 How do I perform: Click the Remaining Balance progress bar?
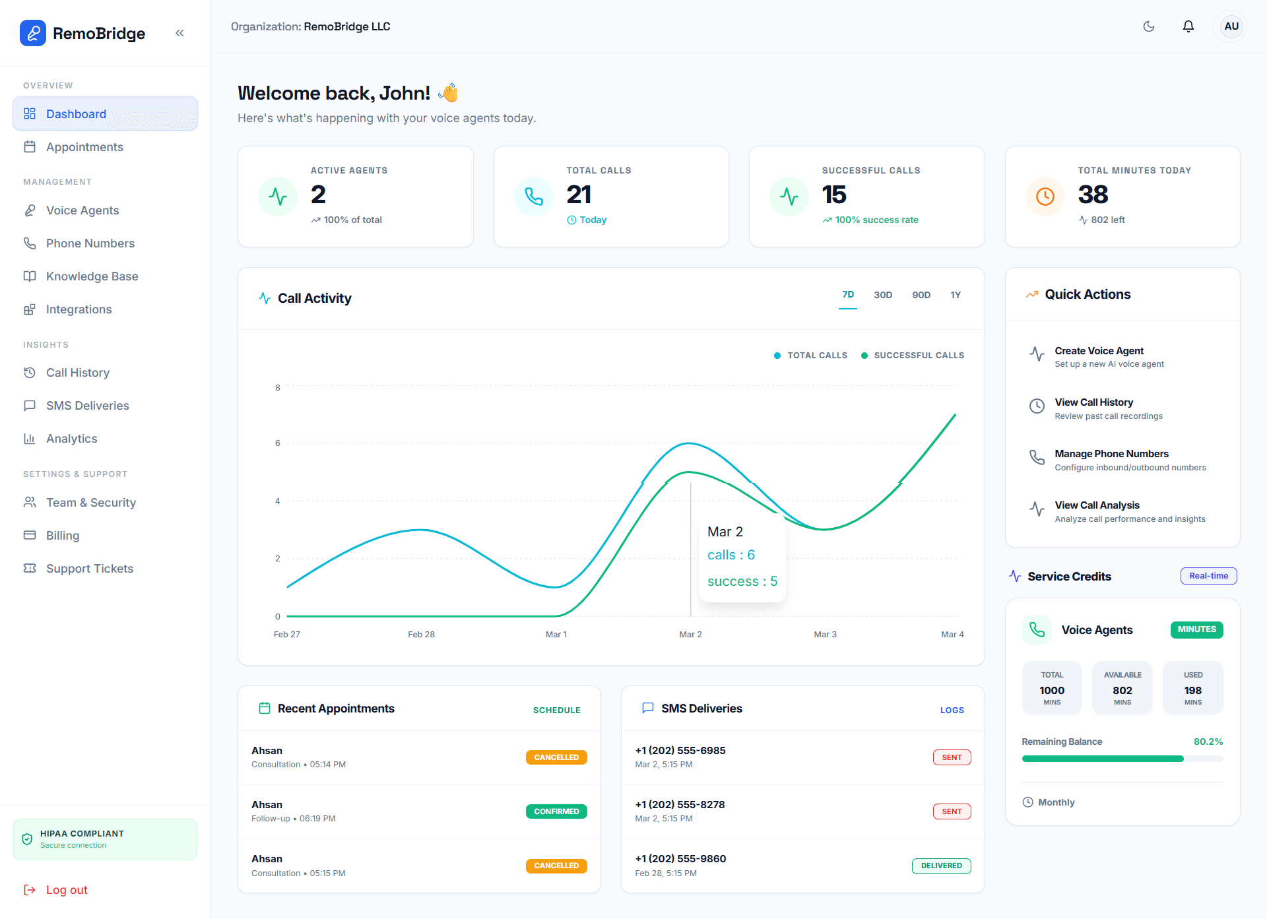(x=1122, y=759)
